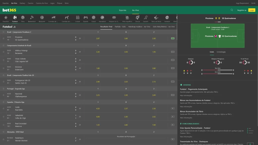Select the Cricket sport icon
This screenshot has width=258, height=145.
pos(78,19)
